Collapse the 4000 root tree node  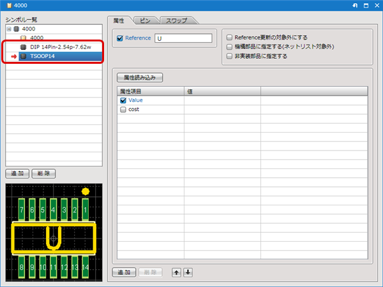9,29
